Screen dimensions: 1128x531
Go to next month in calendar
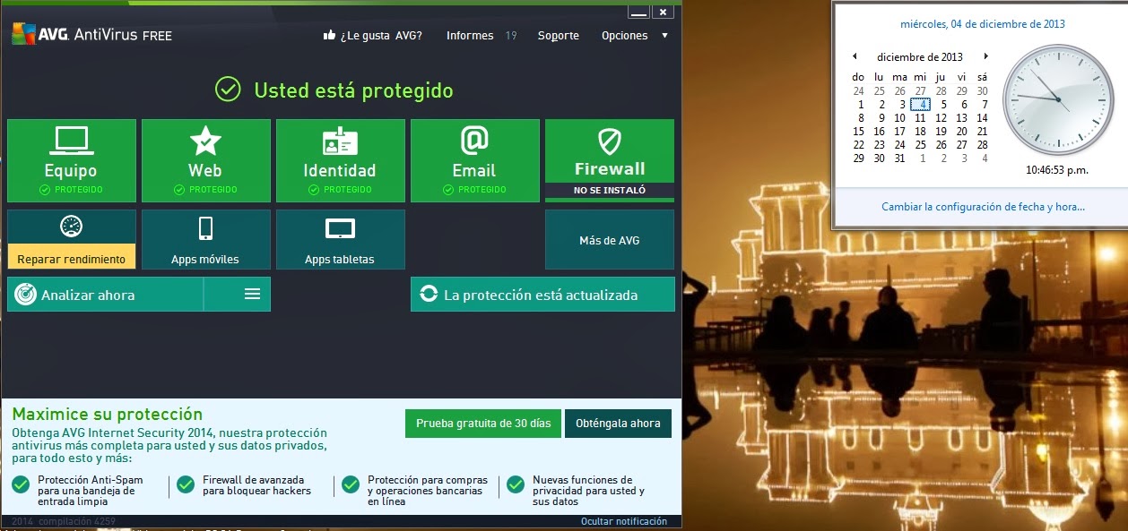pyautogui.click(x=985, y=56)
